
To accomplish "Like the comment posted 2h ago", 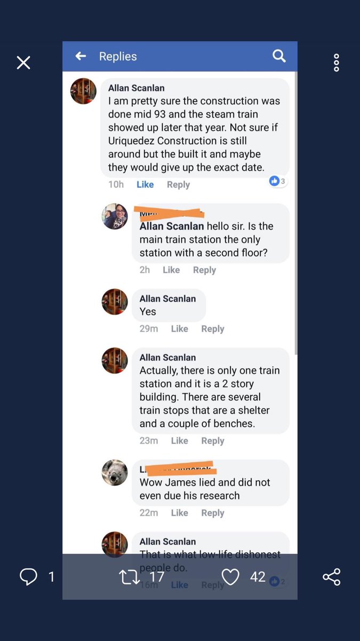I will (x=171, y=270).
